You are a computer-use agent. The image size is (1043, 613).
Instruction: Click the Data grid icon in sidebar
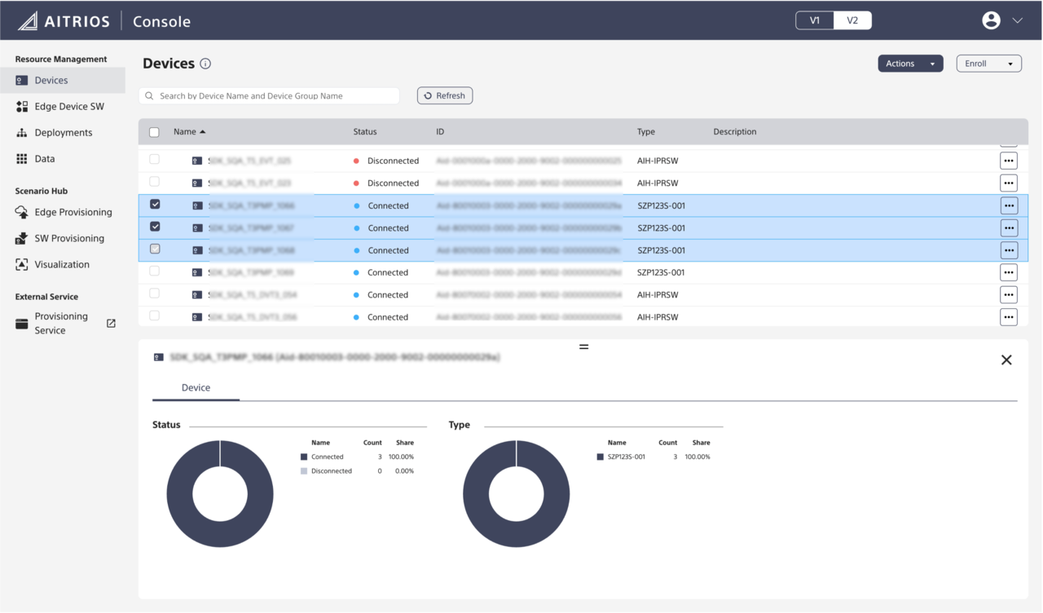click(22, 158)
